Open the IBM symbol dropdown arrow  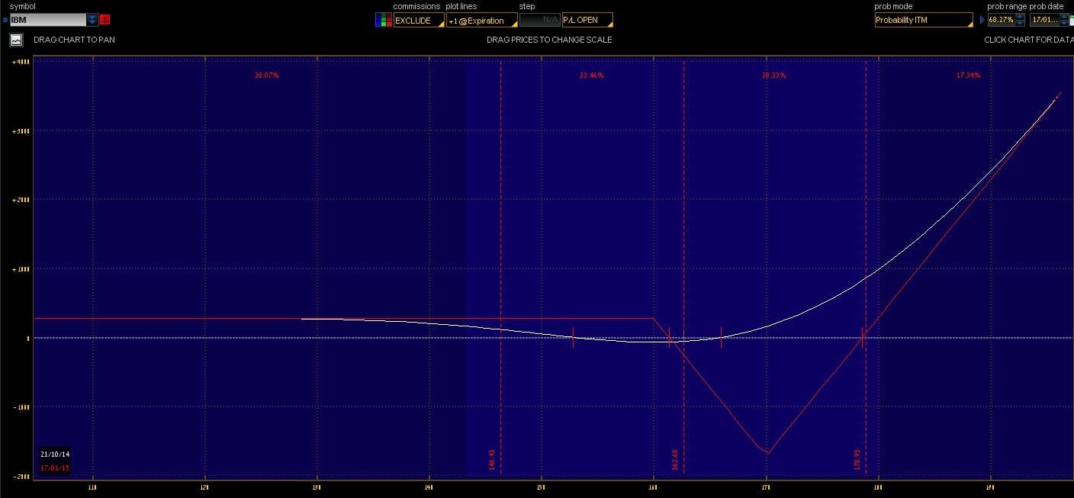(x=92, y=20)
